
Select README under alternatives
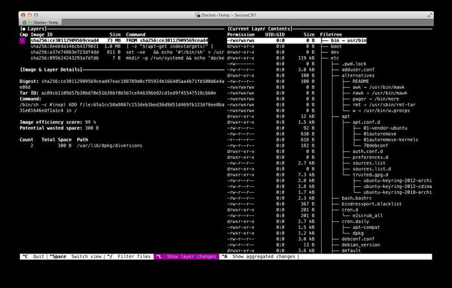(361, 81)
